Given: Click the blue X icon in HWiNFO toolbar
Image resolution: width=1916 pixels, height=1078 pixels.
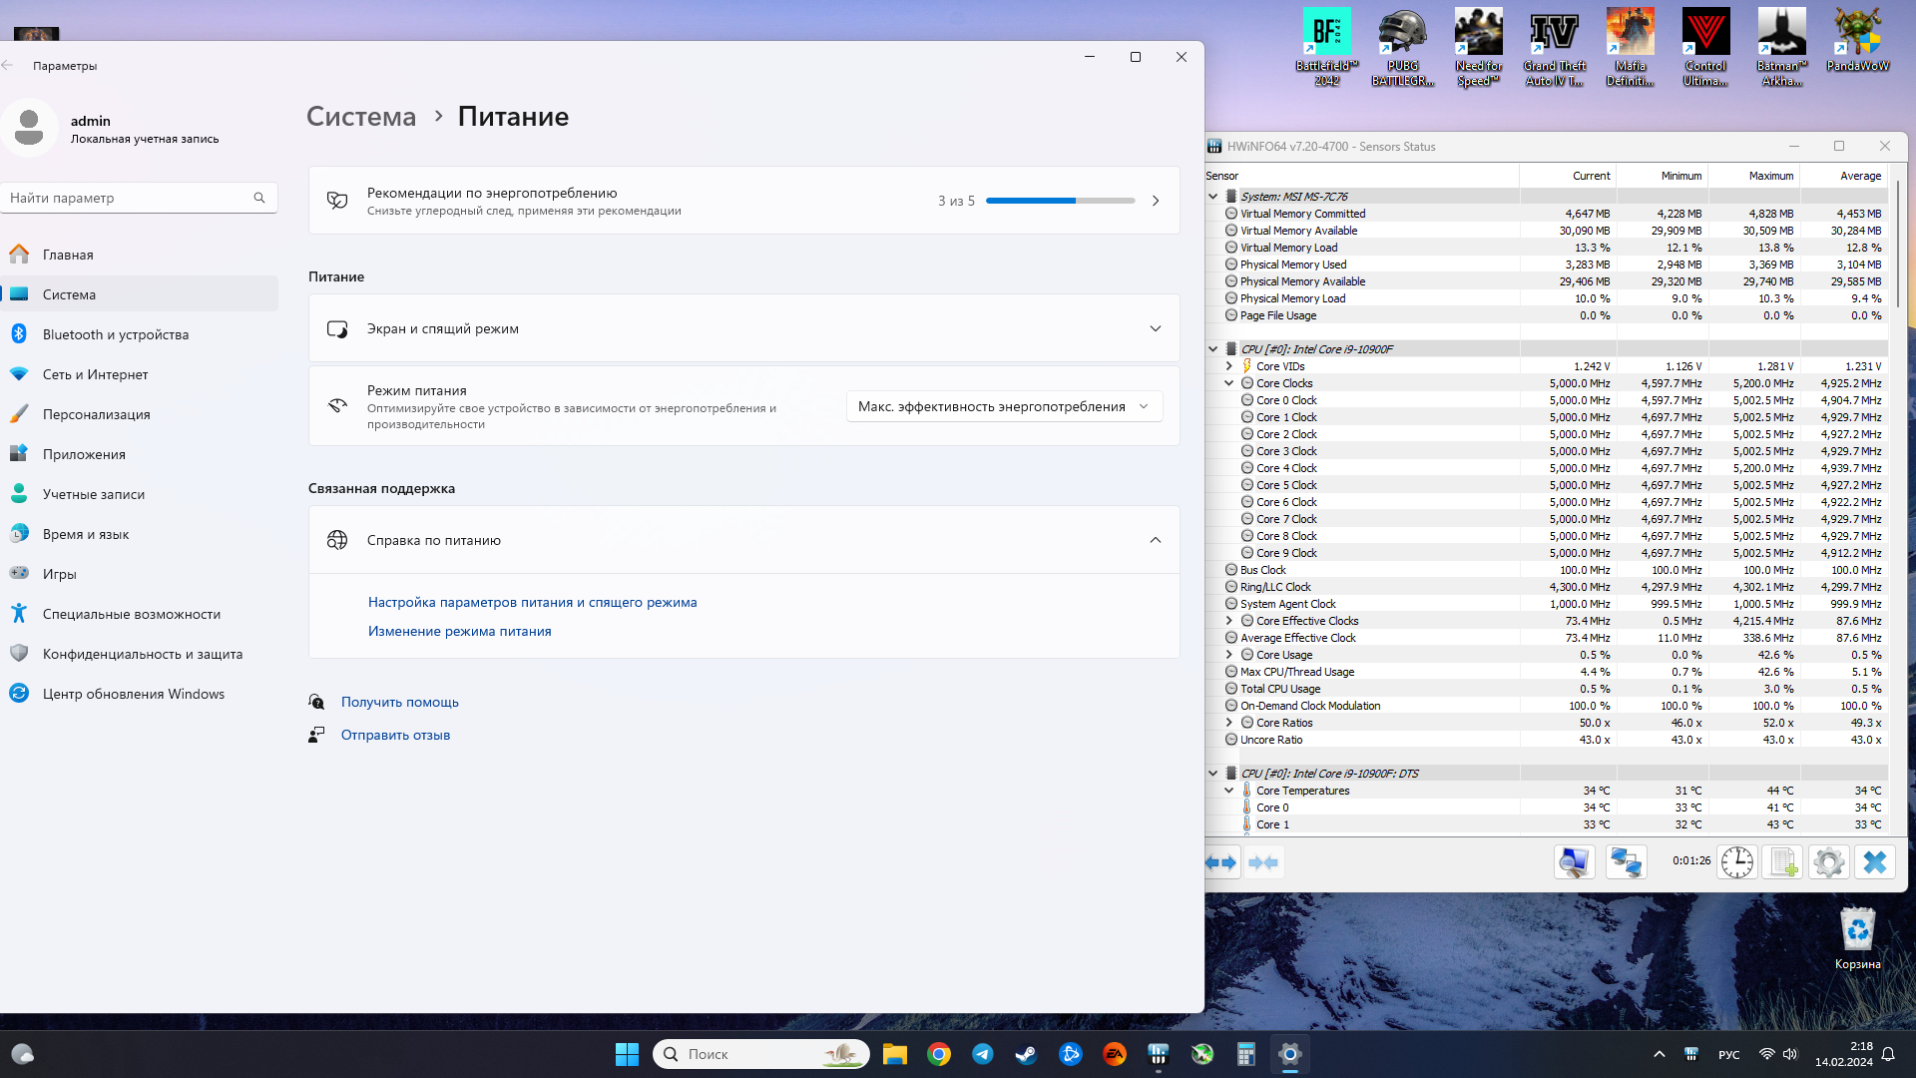Looking at the screenshot, I should point(1874,862).
